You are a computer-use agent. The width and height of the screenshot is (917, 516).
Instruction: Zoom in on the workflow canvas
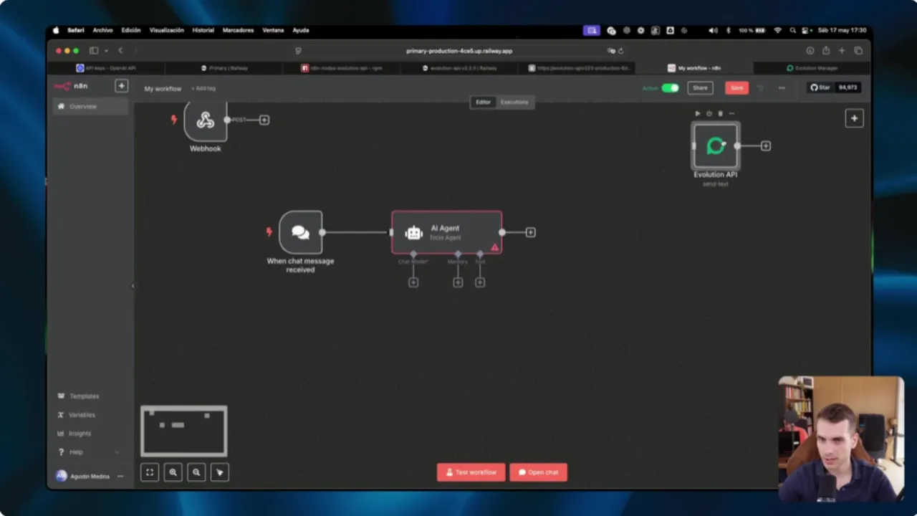(x=173, y=472)
